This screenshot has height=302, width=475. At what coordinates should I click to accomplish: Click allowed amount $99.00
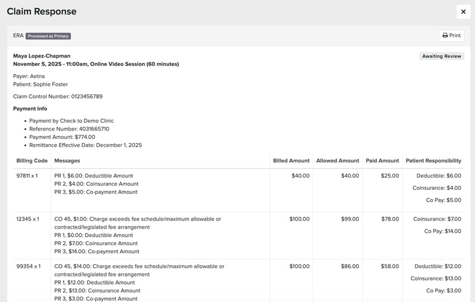pos(350,219)
